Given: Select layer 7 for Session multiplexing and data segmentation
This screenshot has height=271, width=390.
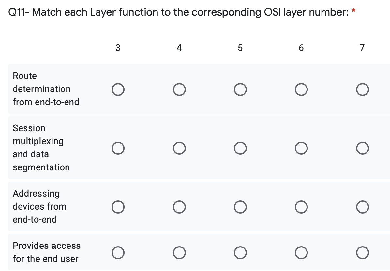Looking at the screenshot, I should click(x=362, y=148).
